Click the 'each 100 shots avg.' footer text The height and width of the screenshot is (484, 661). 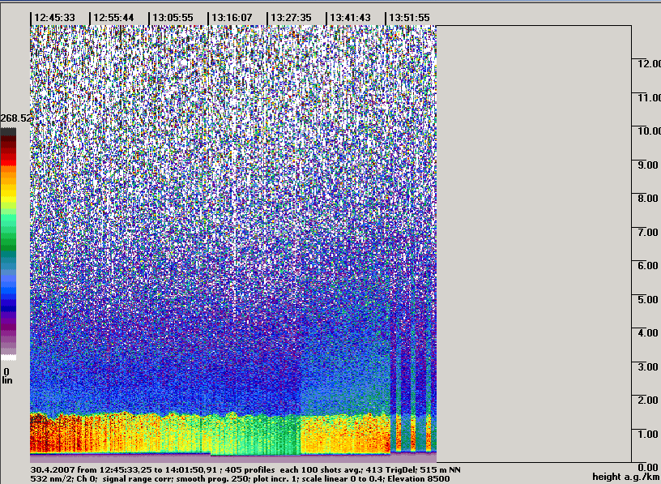pyautogui.click(x=322, y=469)
